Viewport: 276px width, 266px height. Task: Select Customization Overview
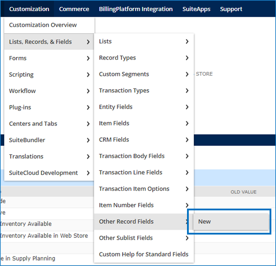pos(49,25)
